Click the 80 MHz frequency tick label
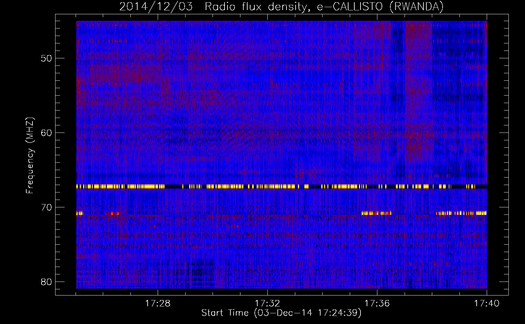Image resolution: width=525 pixels, height=324 pixels. tap(46, 282)
